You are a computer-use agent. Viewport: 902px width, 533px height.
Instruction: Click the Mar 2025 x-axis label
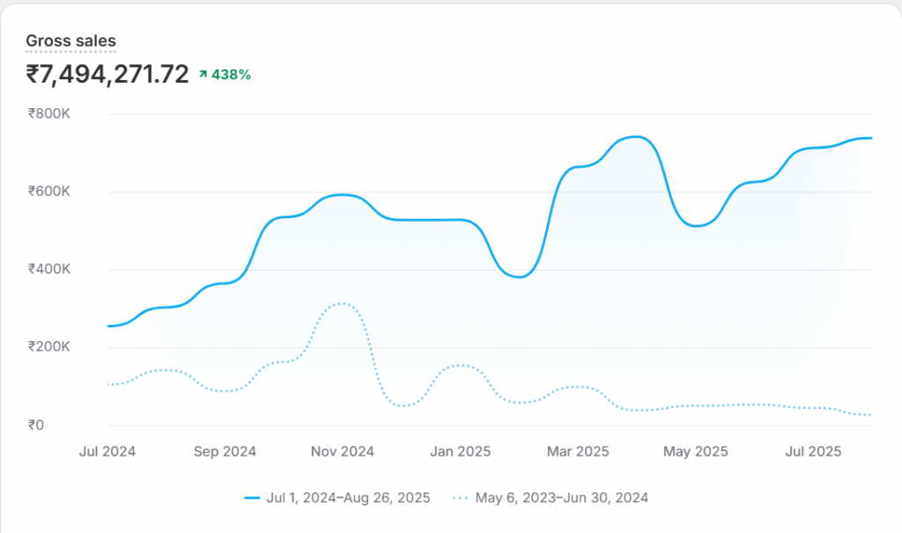pyautogui.click(x=578, y=451)
